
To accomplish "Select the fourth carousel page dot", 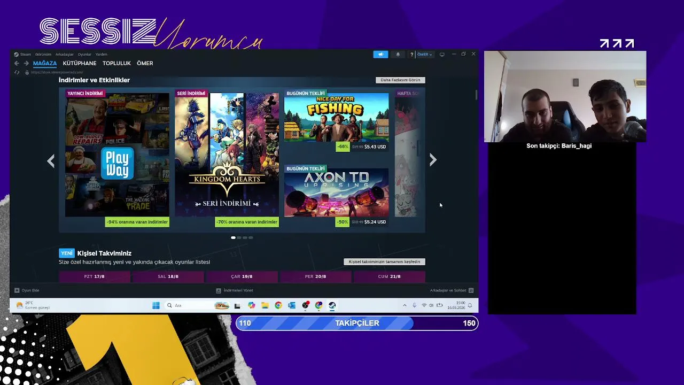I will [x=251, y=237].
